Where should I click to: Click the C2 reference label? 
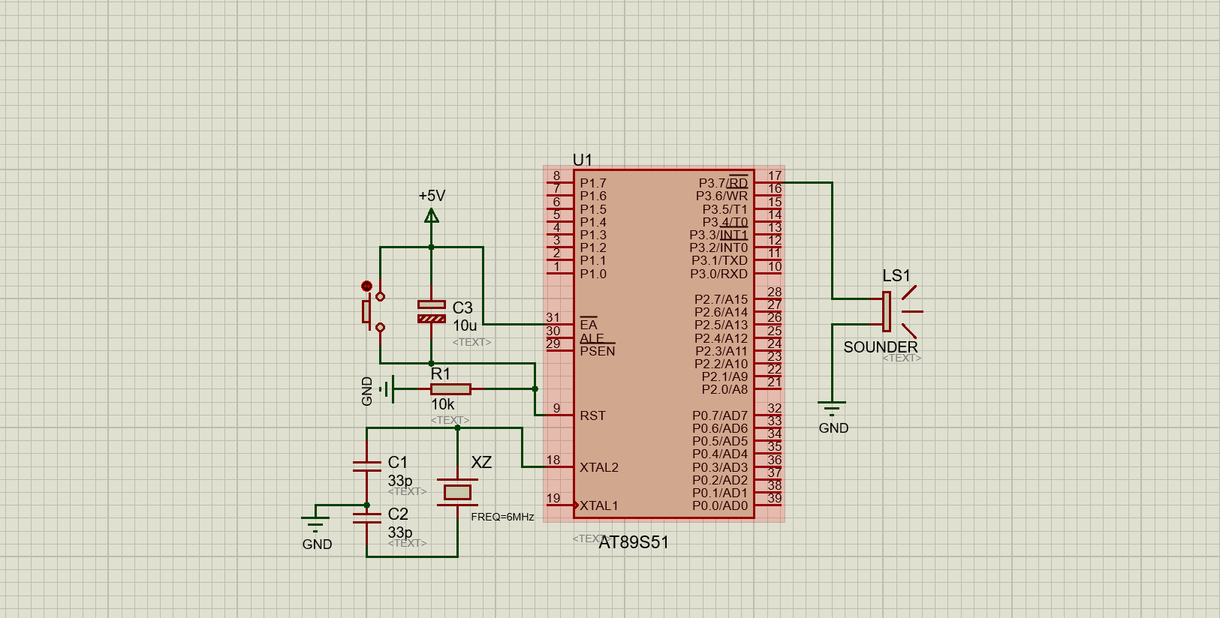[398, 514]
